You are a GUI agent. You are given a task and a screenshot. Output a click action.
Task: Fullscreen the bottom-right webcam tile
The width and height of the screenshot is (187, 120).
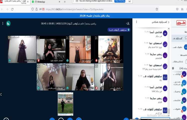click(x=96, y=65)
